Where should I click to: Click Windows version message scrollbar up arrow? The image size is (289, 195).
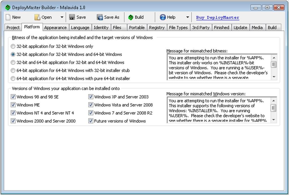coord(274,101)
